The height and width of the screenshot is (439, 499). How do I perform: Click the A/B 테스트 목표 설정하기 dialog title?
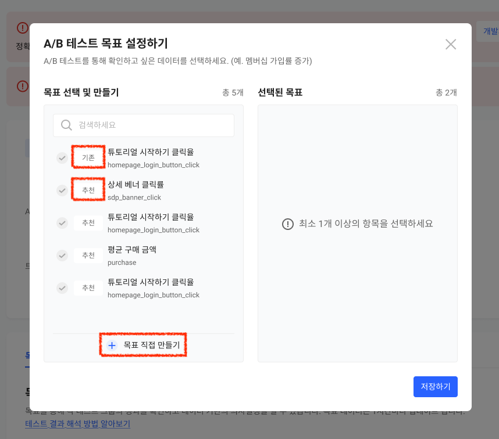click(x=106, y=44)
